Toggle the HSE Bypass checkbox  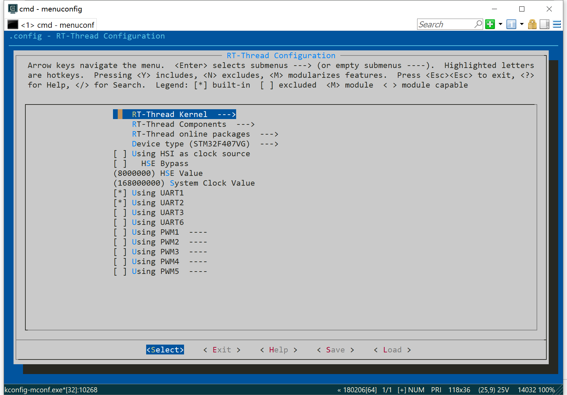click(120, 164)
